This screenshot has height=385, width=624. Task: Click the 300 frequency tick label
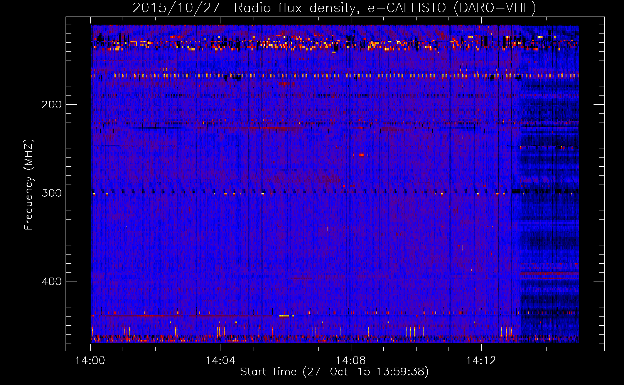pyautogui.click(x=52, y=193)
